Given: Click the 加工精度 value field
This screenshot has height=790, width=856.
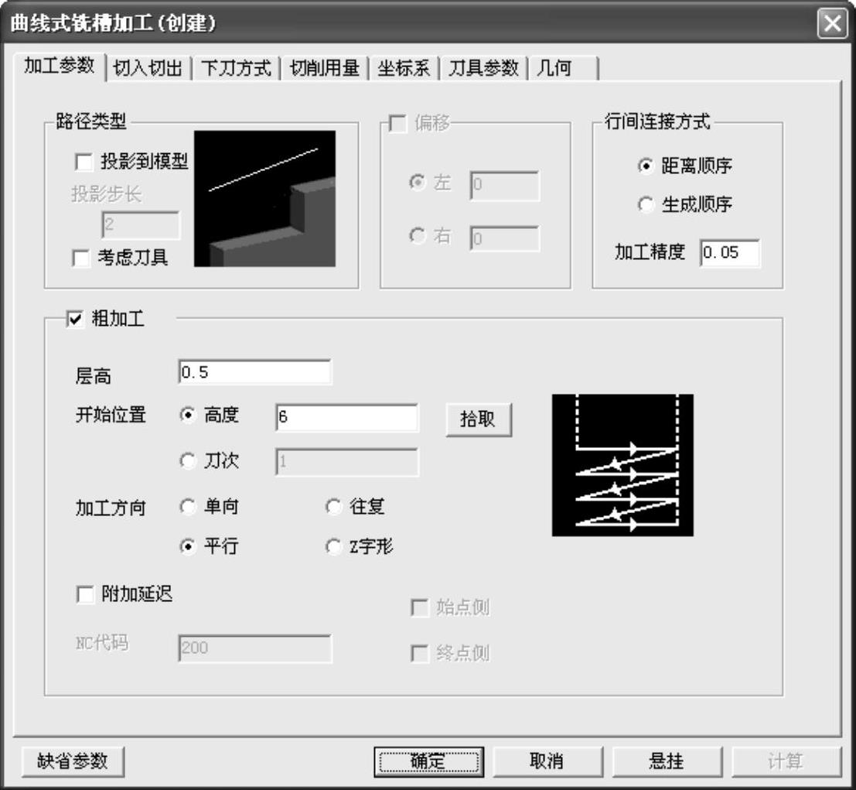Looking at the screenshot, I should point(730,254).
